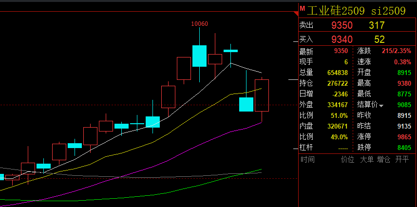The width and height of the screenshot is (417, 207).
Task: Click the 跌停 label
Action: (x=364, y=148)
